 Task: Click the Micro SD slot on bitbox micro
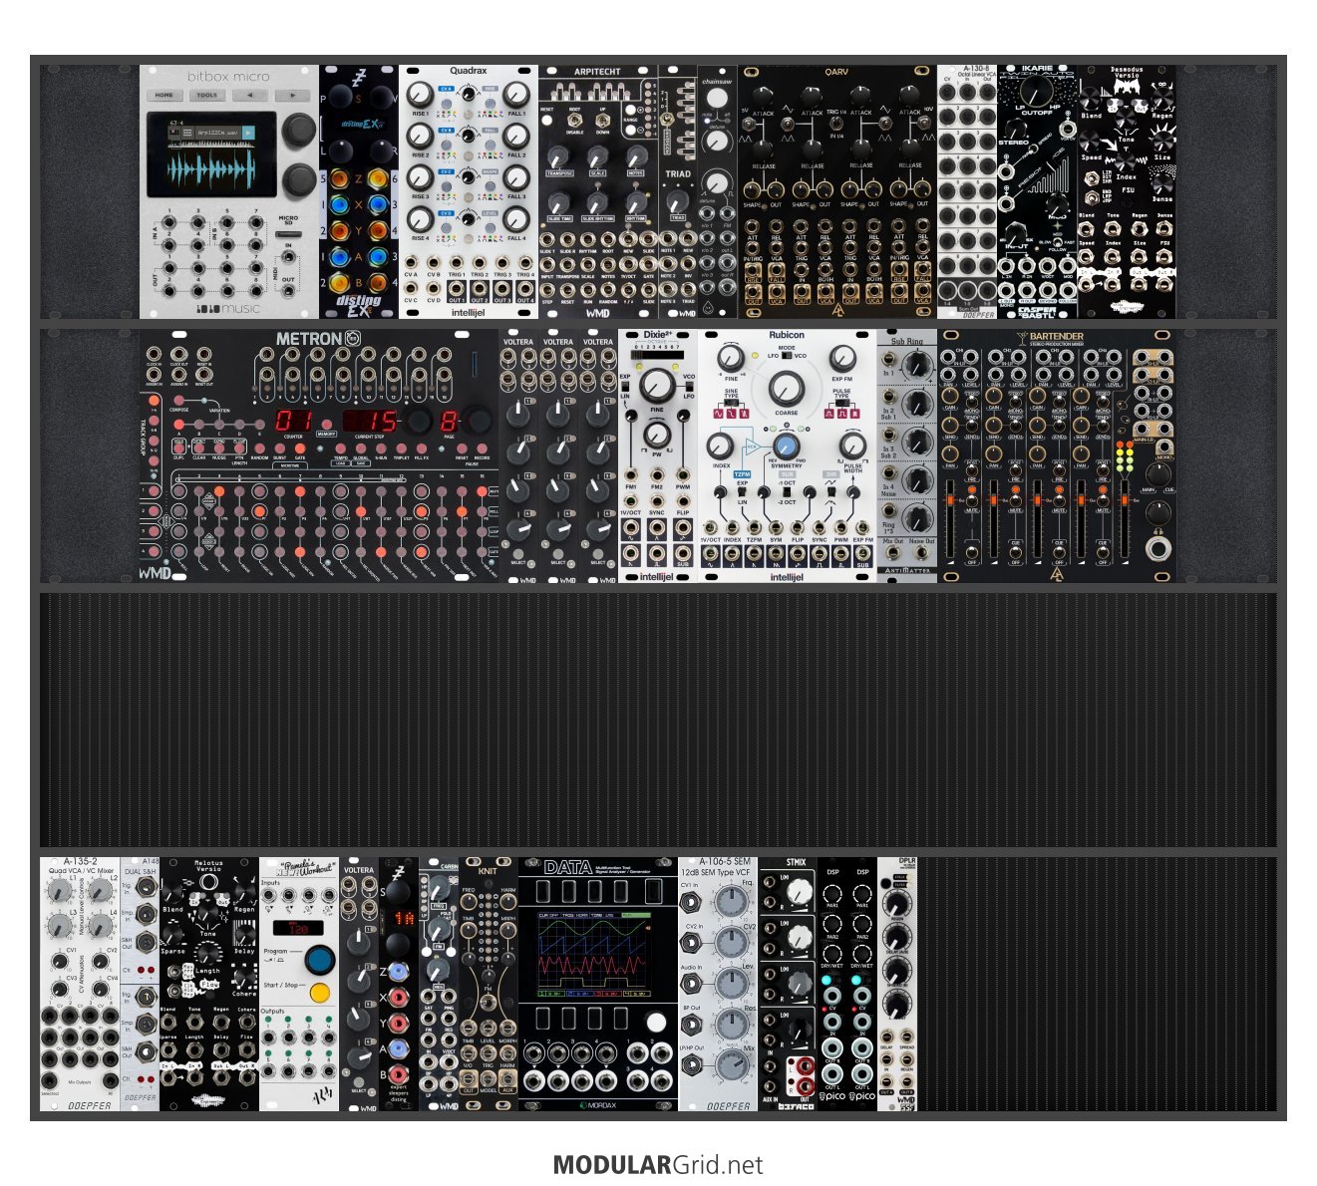click(288, 232)
